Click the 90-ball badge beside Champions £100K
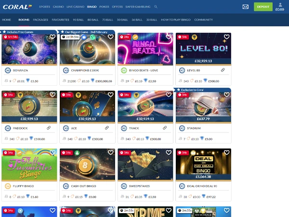Image resolution: width=289 pixels, height=217 pixels. pyautogui.click(x=66, y=70)
